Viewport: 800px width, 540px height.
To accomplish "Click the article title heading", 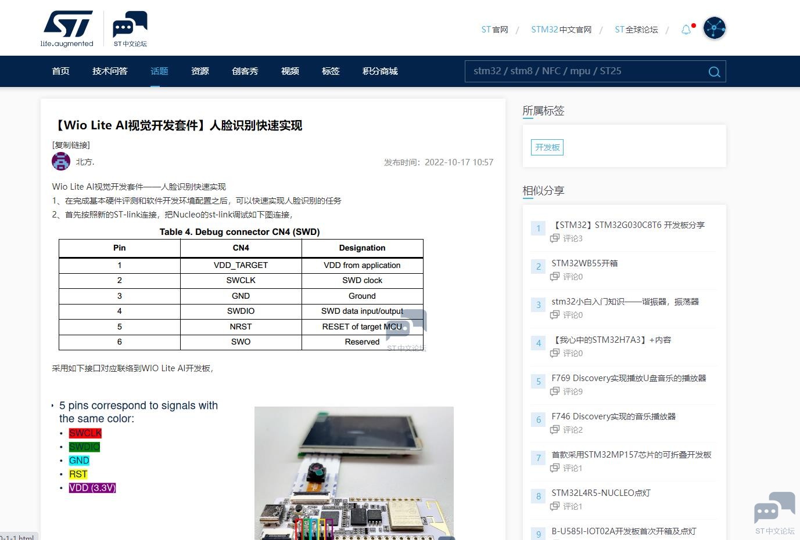I will coord(177,125).
